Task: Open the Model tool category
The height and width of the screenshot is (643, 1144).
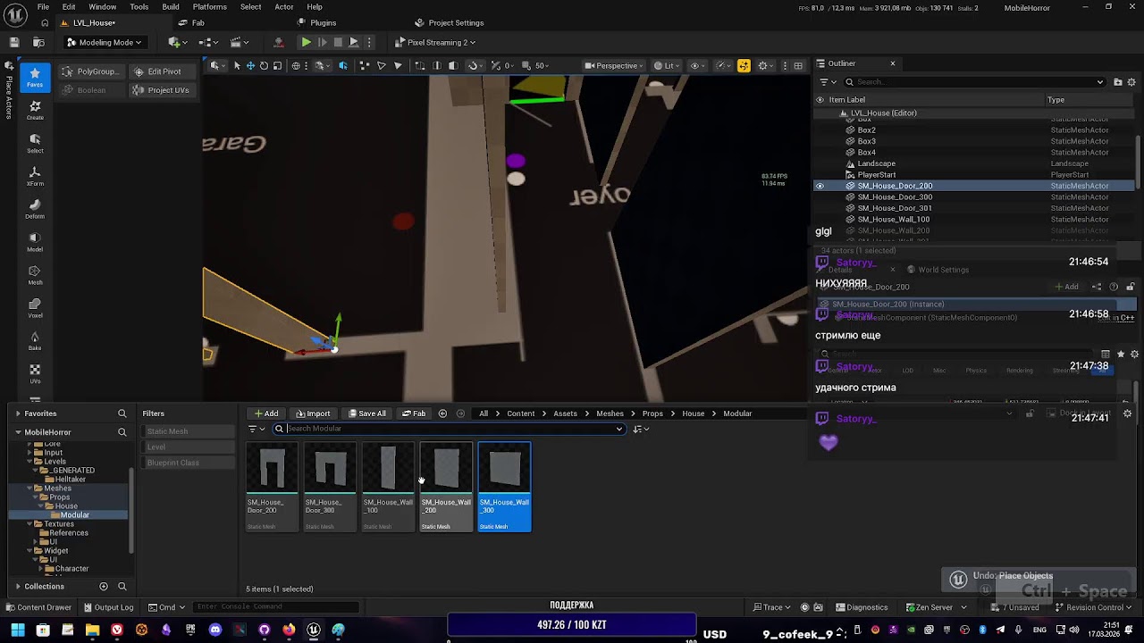Action: (35, 242)
